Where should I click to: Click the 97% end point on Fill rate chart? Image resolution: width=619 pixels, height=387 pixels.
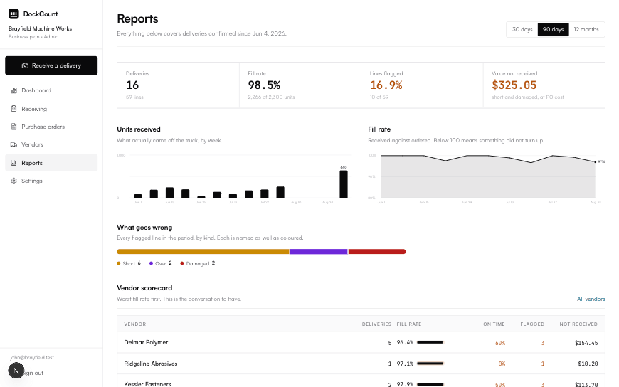tap(596, 162)
